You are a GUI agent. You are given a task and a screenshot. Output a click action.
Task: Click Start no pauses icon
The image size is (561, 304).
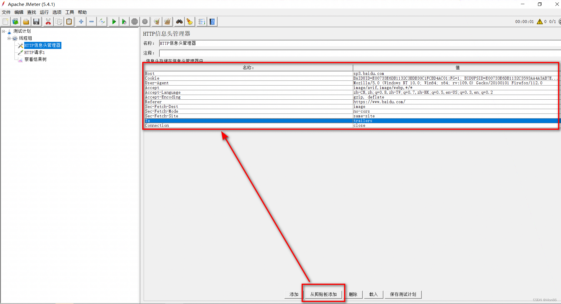click(124, 22)
